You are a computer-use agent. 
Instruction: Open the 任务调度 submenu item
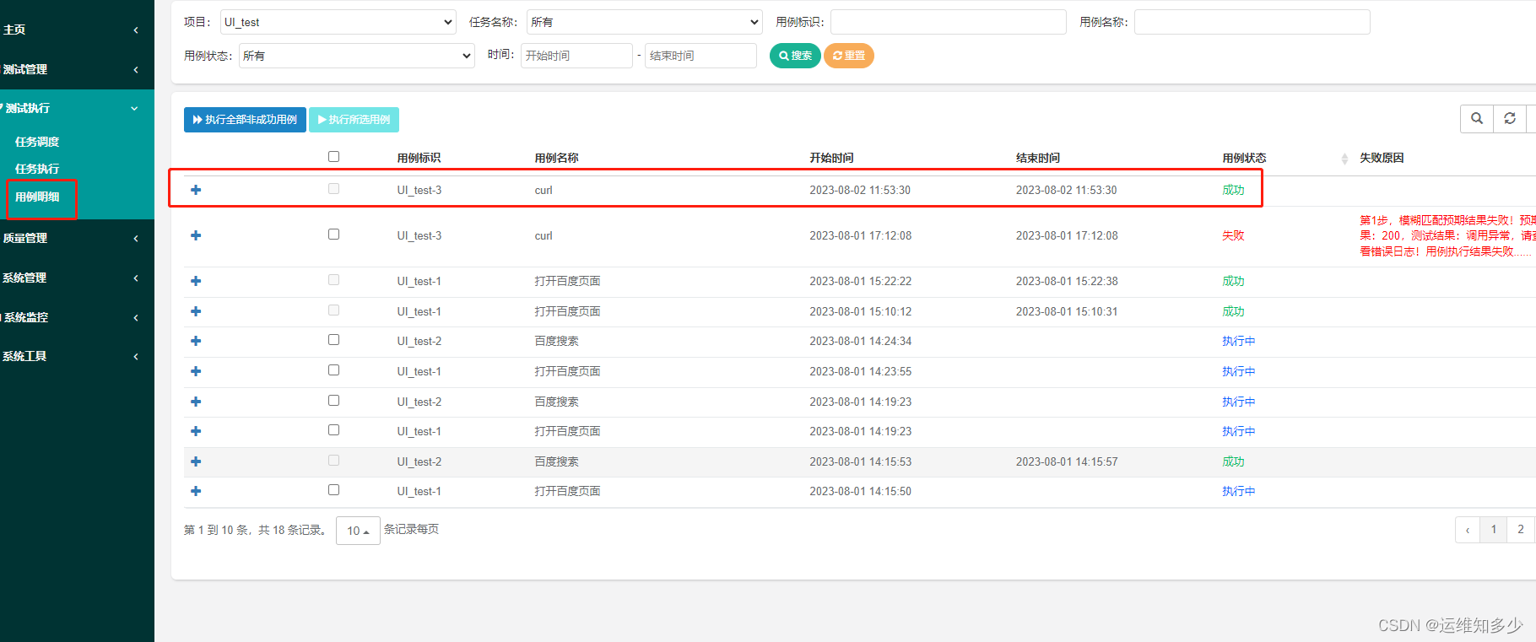coord(37,142)
